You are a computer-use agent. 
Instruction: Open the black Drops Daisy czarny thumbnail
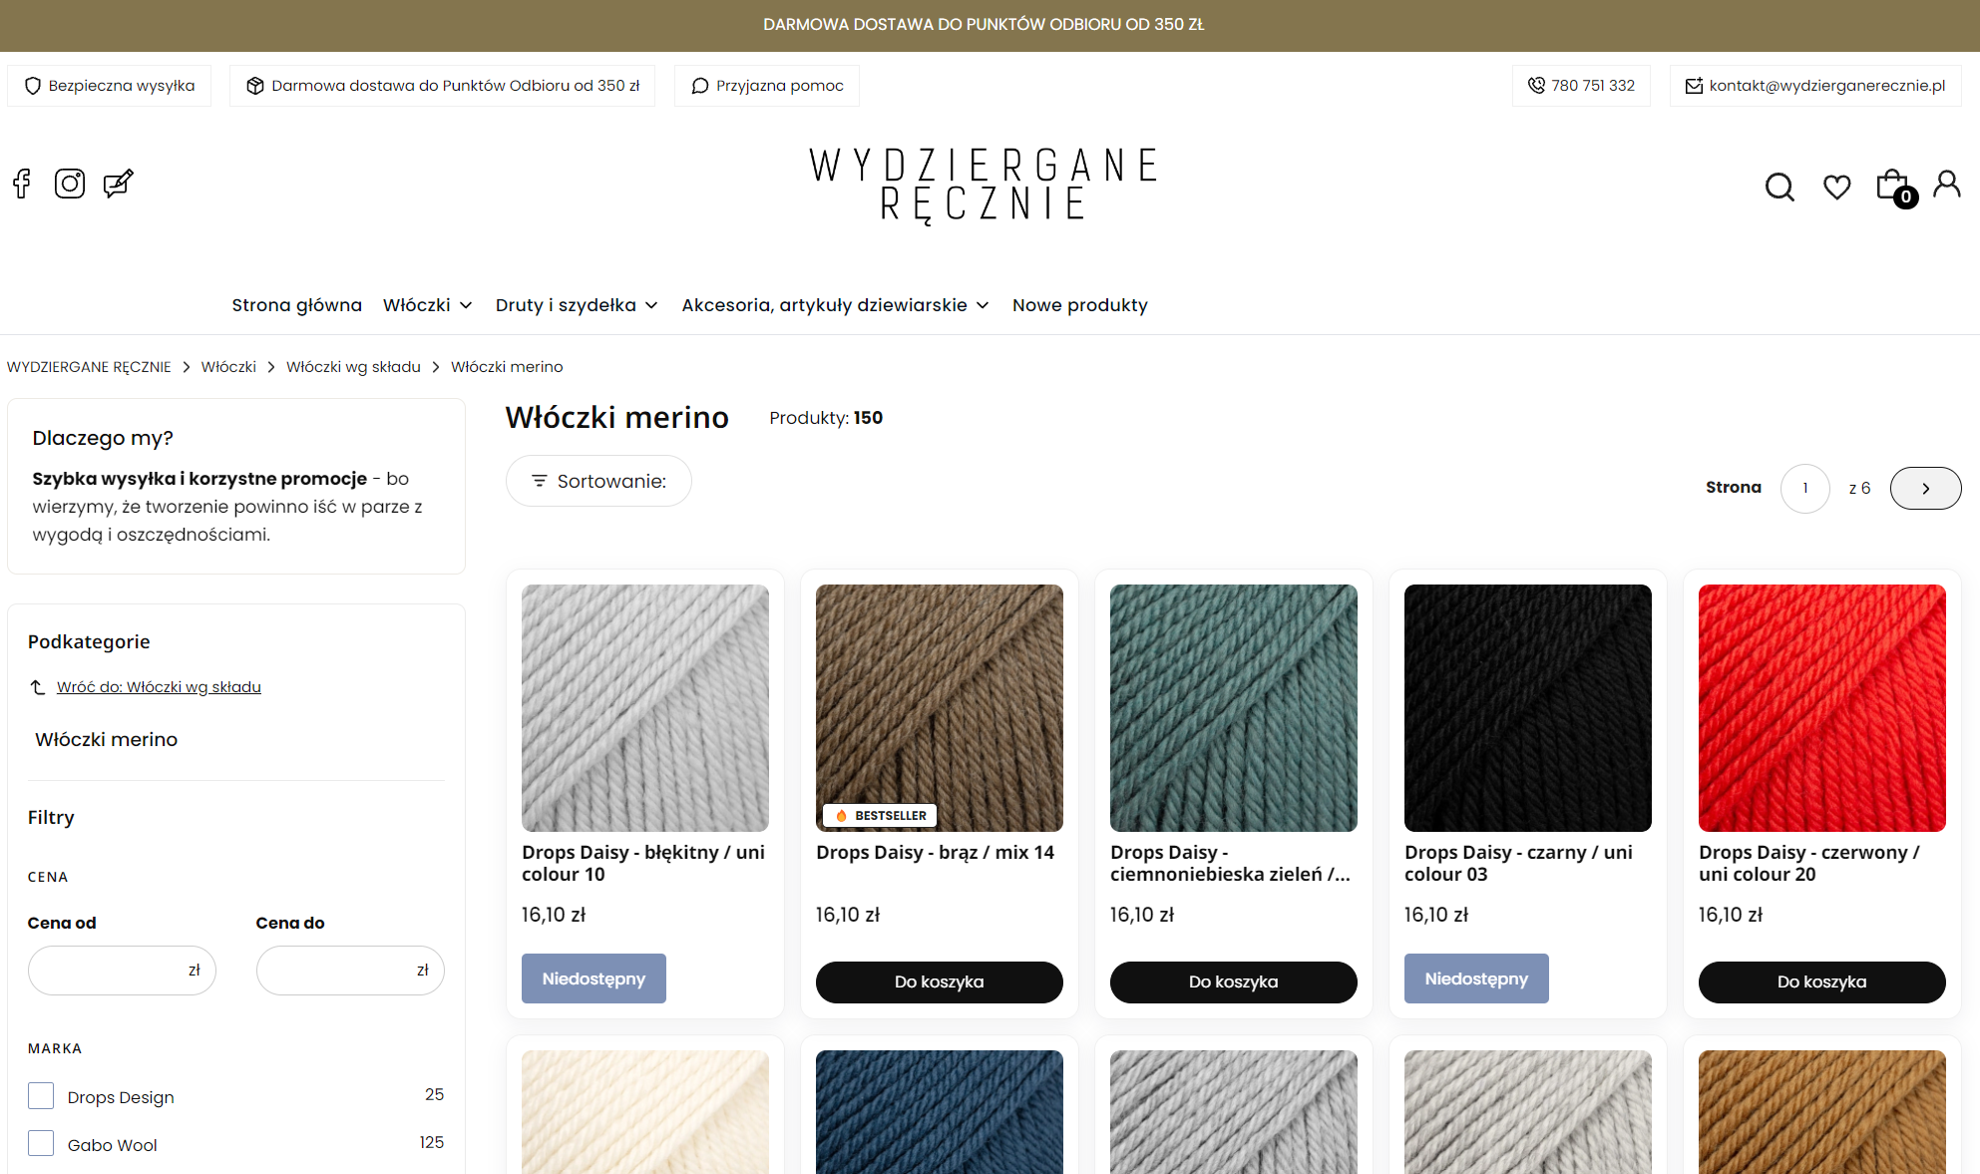(1528, 708)
